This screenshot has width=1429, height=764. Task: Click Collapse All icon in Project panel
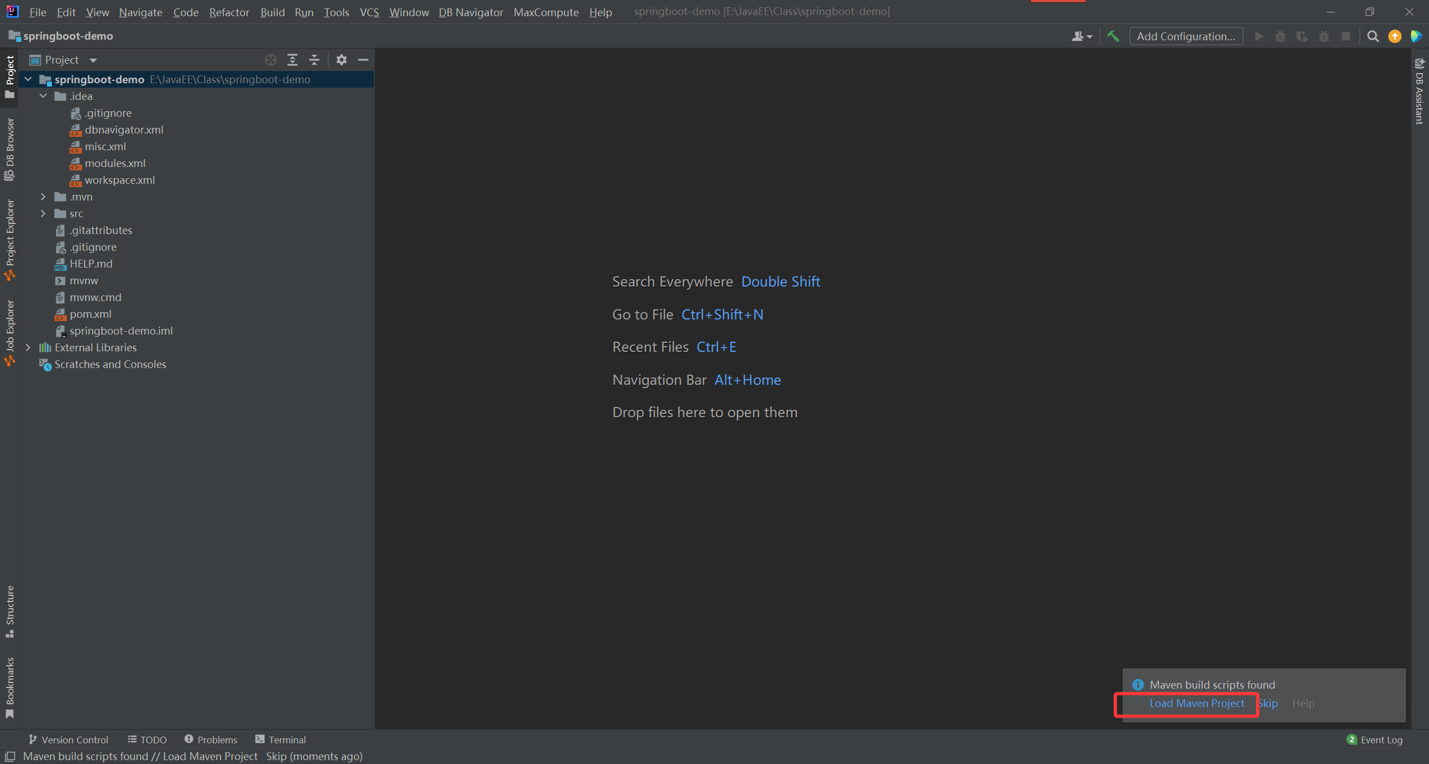click(314, 60)
